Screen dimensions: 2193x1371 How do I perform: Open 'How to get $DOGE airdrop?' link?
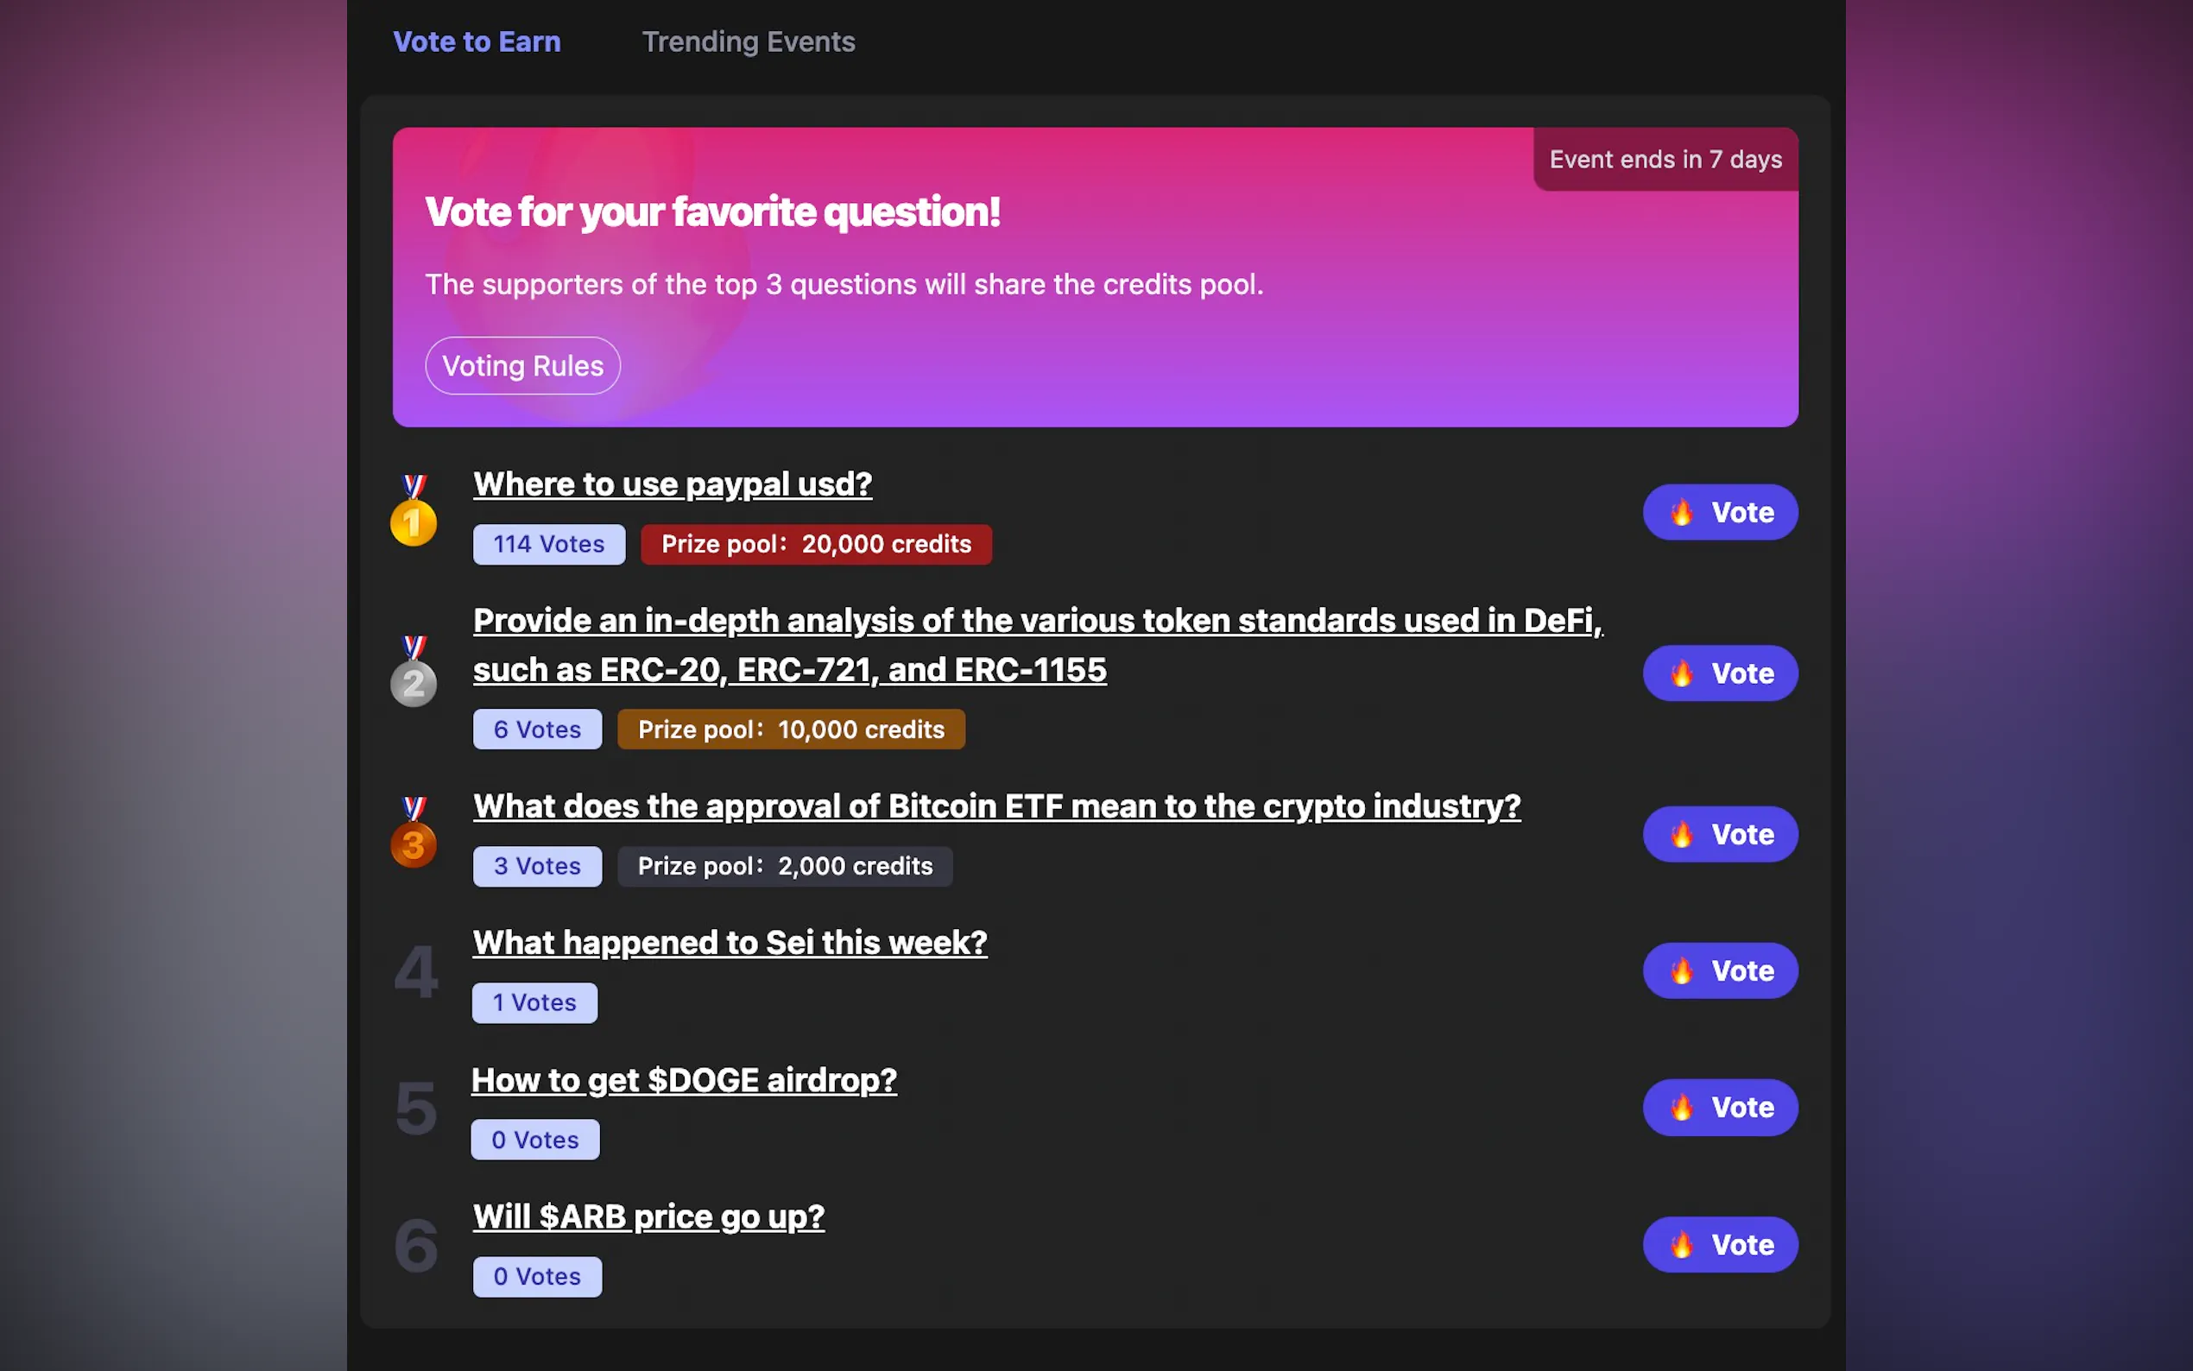click(x=685, y=1080)
